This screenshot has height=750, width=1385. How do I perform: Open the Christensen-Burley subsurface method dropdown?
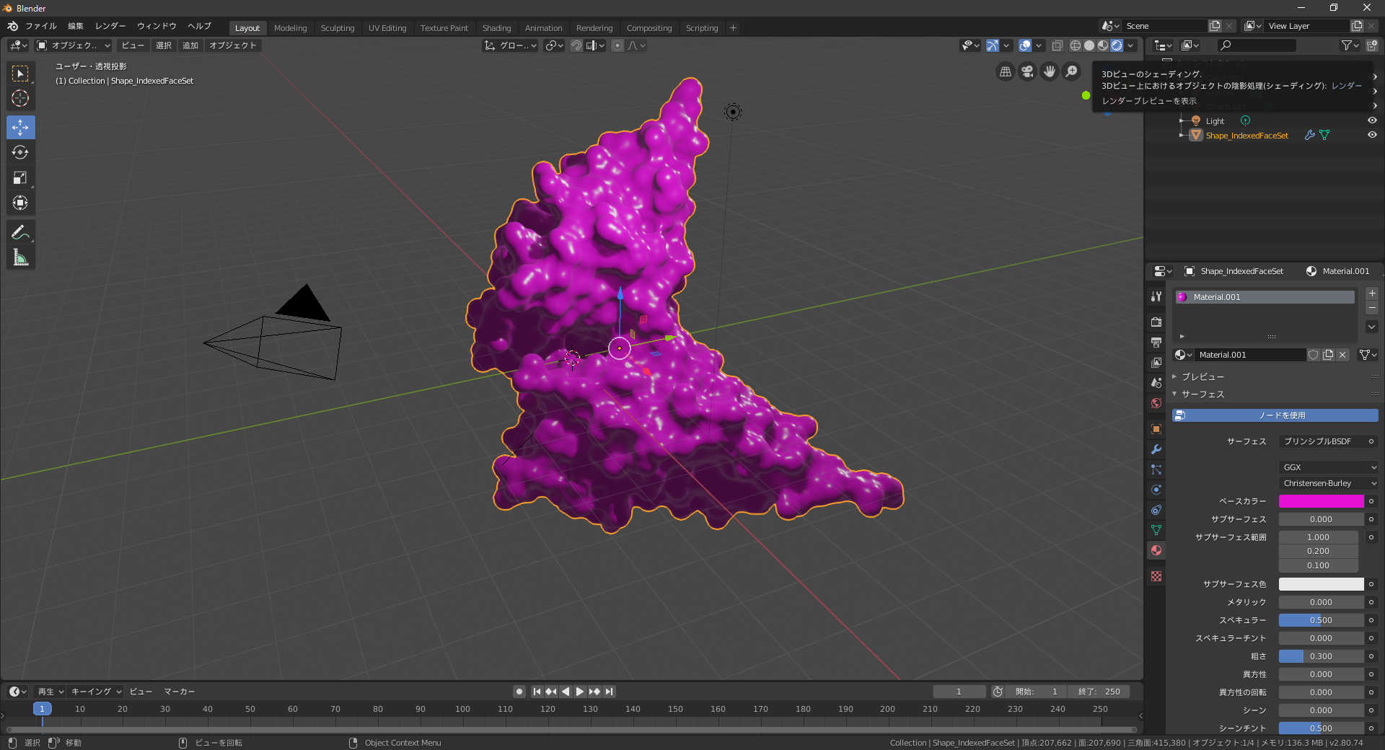pyautogui.click(x=1329, y=483)
